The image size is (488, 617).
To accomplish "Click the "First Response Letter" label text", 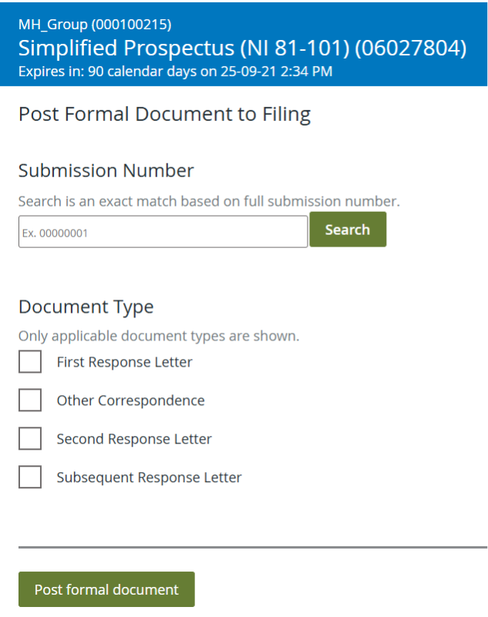I will 124,362.
